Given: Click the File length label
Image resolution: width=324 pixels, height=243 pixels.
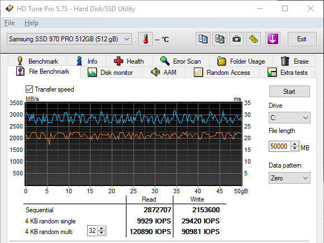Looking at the screenshot, I should (282, 131).
